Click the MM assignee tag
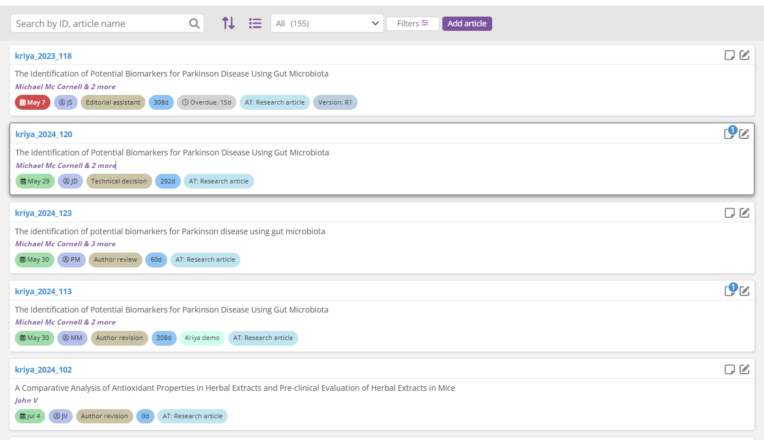Viewport: 764px width, 440px height. point(72,338)
